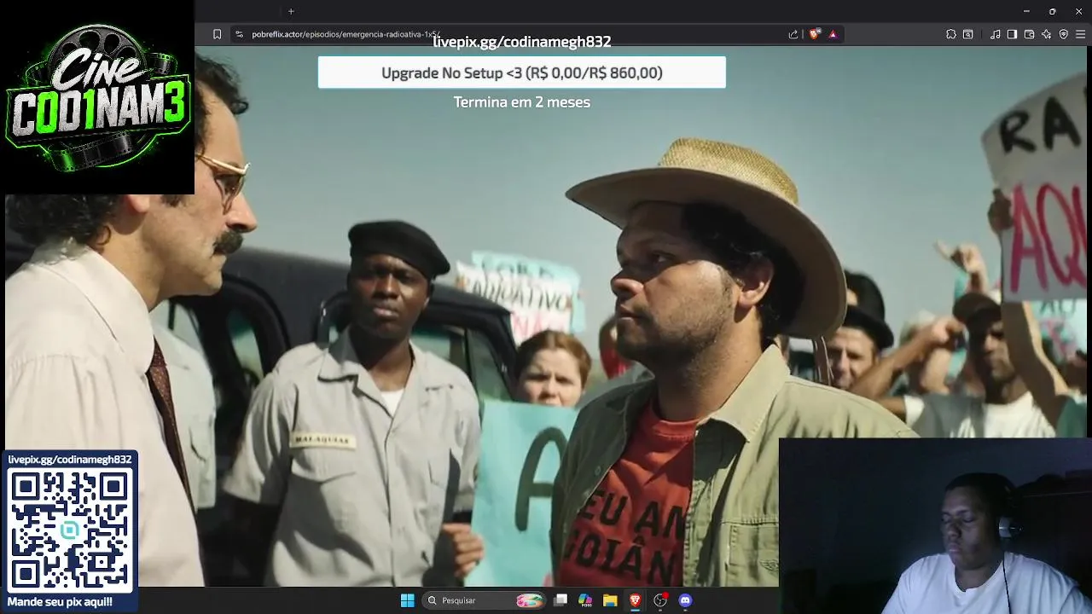
Task: Open the browser main hamburger menu
Action: coord(1081,34)
